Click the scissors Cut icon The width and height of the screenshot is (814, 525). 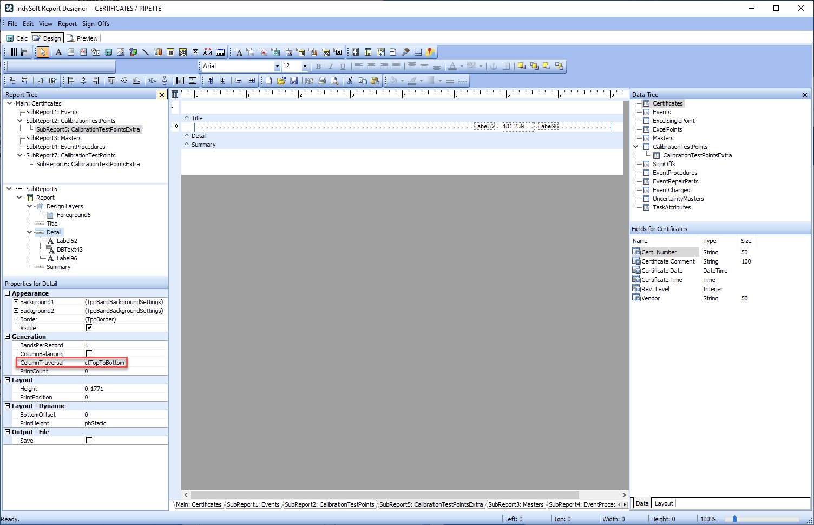click(x=350, y=81)
